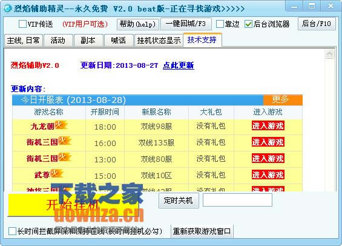This screenshot has width=342, height=246.
Task: Click the 后台/F10 button
Action: (317, 24)
